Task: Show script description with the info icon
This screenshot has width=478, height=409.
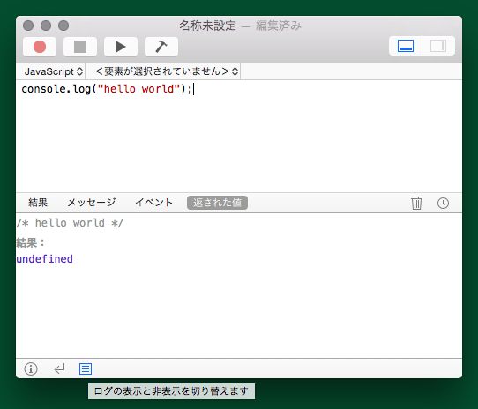Action: pos(31,368)
